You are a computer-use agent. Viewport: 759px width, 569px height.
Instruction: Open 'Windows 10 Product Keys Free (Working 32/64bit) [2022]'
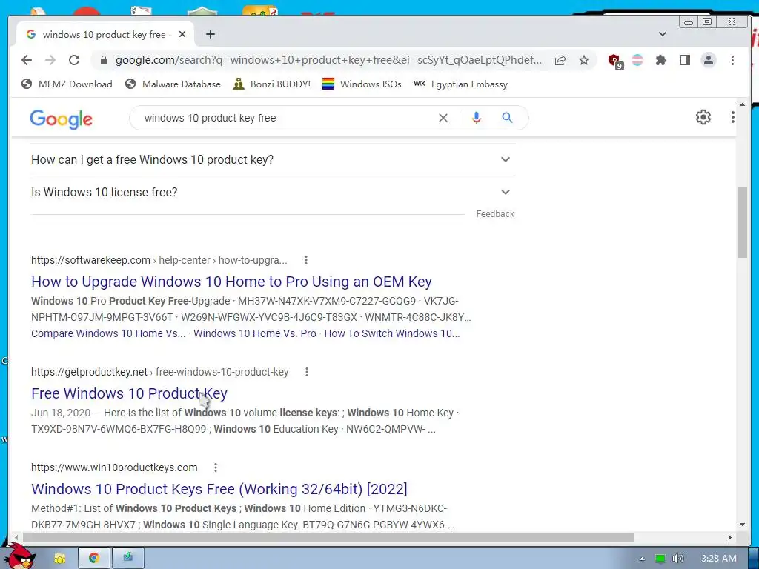[219, 489]
